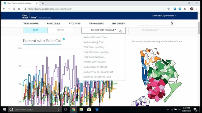202x113 pixels.
Task: Click the green 10% chart label
Action: [115, 84]
